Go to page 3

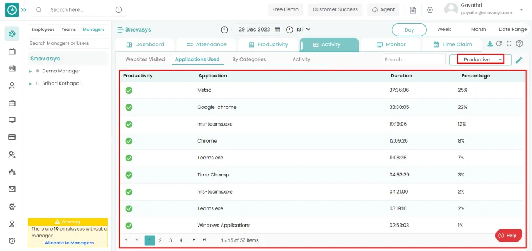[170, 240]
